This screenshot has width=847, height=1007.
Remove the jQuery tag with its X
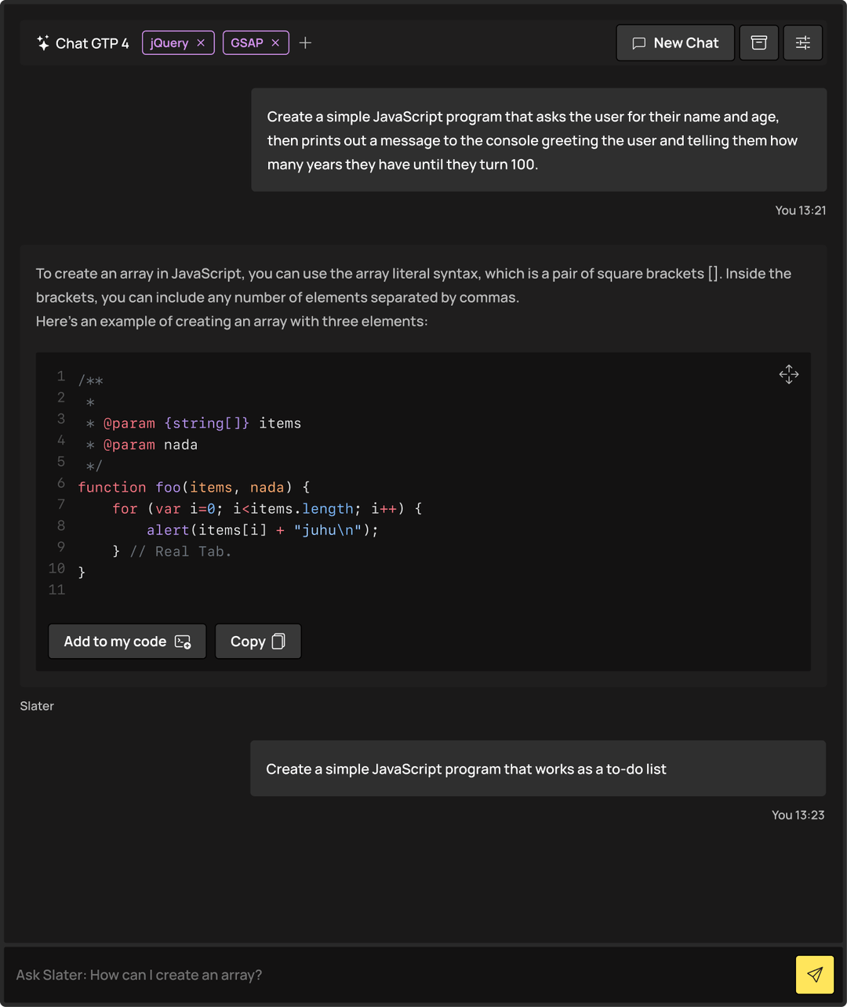click(x=202, y=42)
